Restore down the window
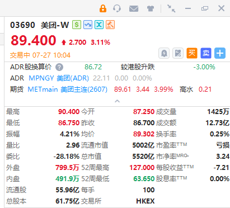 pos(205,8)
